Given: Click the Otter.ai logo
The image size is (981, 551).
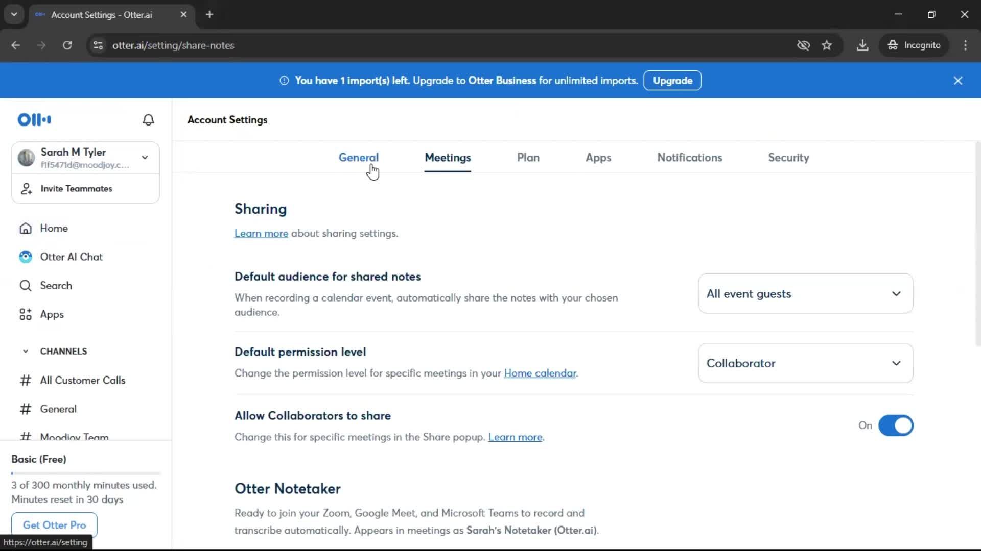Looking at the screenshot, I should [34, 120].
